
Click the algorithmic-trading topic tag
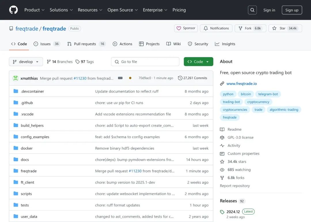click(x=284, y=109)
